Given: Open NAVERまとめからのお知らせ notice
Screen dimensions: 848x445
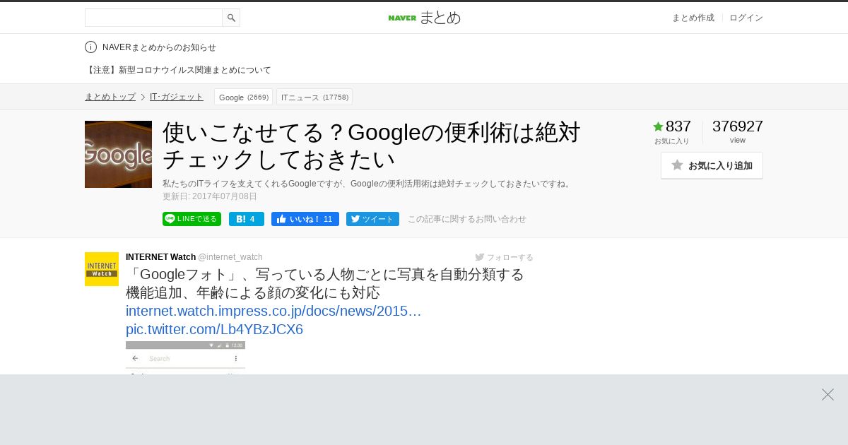Looking at the screenshot, I should coord(159,47).
